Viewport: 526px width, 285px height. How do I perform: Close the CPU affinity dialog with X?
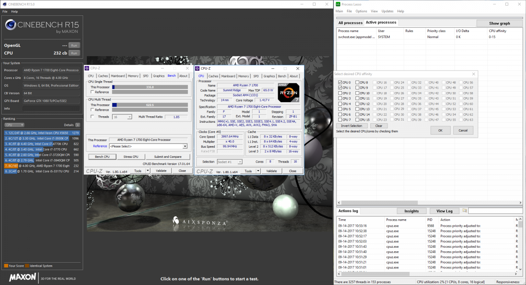tap(473, 74)
